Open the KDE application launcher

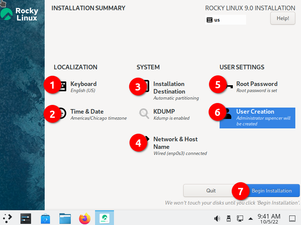coord(8,218)
